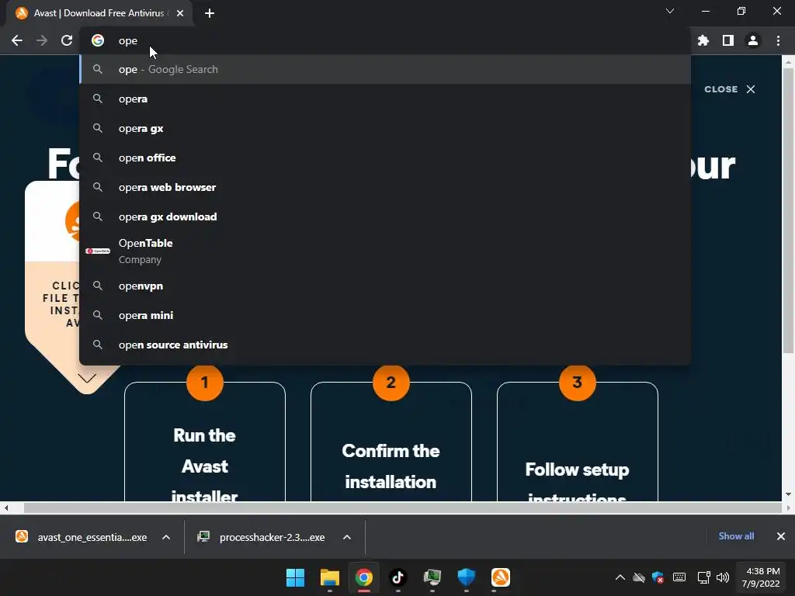Open TikTok from the taskbar
Screen dimensions: 795x596
[x=398, y=577]
